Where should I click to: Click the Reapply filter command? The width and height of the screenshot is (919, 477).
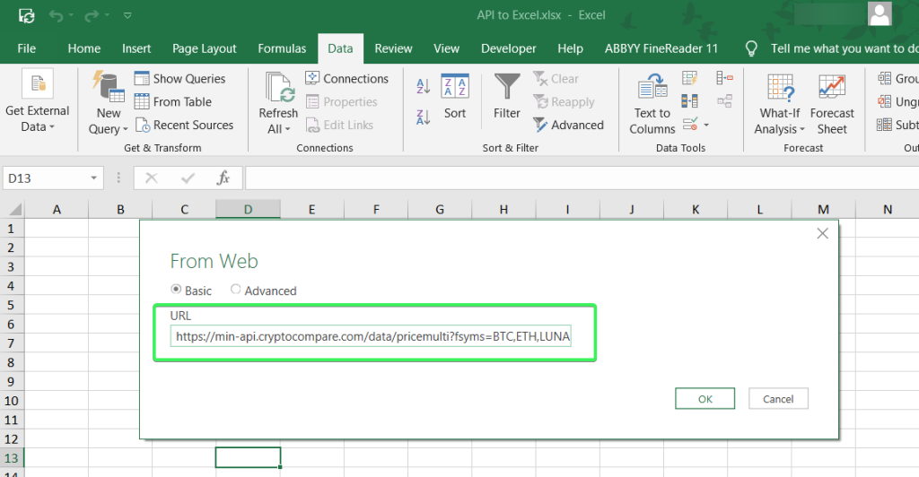coord(564,102)
